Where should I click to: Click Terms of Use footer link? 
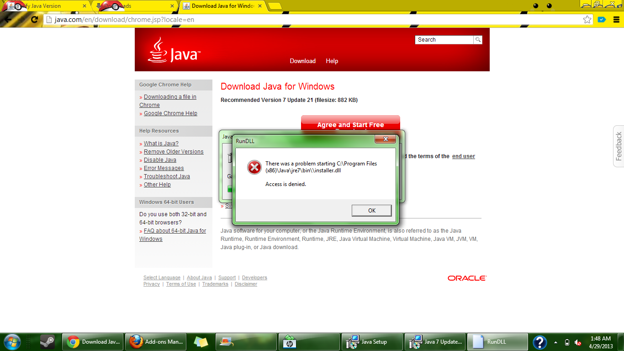point(181,284)
